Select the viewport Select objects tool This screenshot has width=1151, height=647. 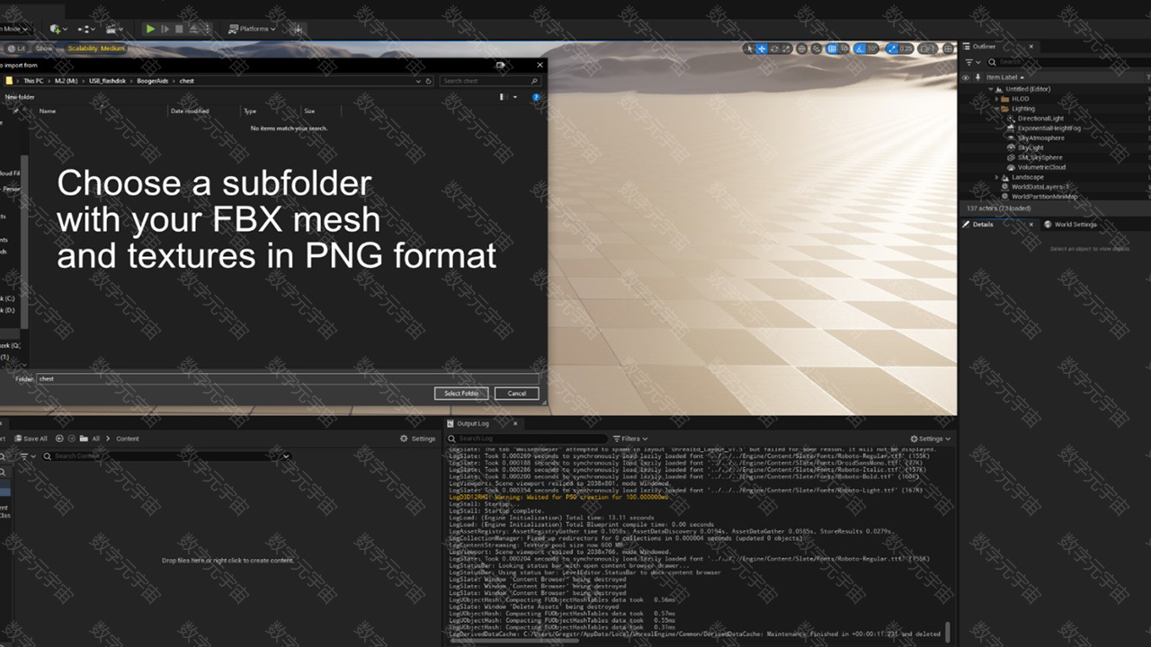pos(749,49)
